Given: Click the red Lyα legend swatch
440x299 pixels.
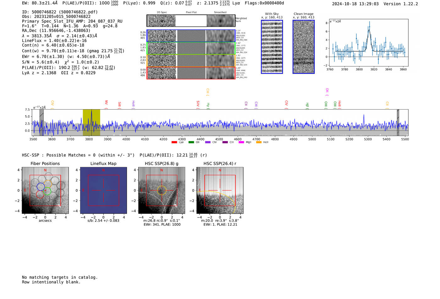Looking at the screenshot, I should click(x=174, y=142).
